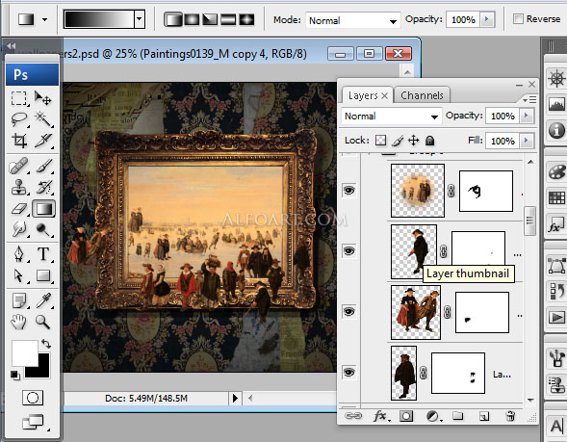Hide the single black-coated man layer
This screenshot has height=442, width=567.
click(x=348, y=251)
